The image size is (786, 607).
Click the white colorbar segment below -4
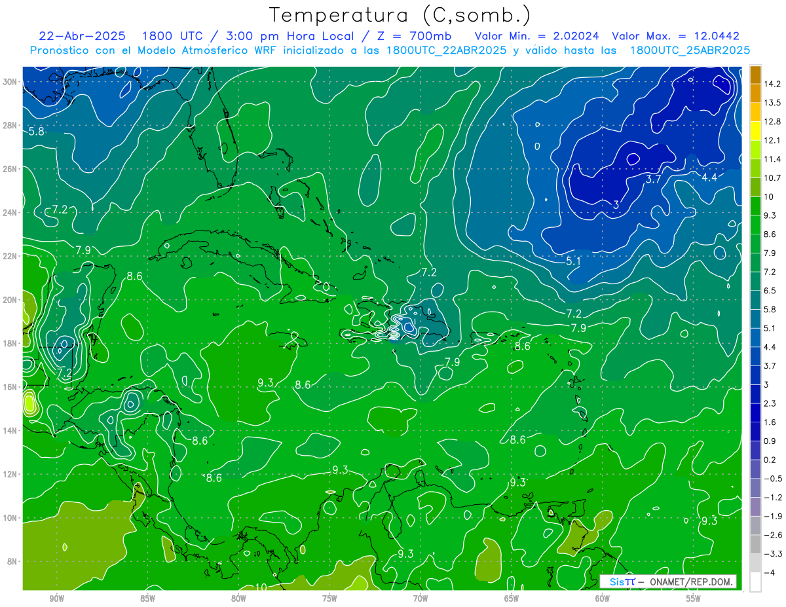click(755, 582)
